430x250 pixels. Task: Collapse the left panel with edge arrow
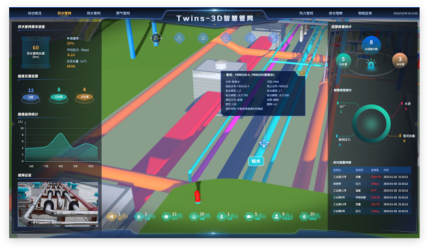pyautogui.click(x=12, y=124)
